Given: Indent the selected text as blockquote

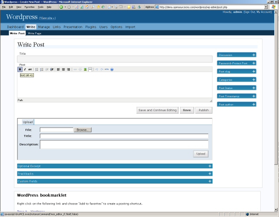Looking at the screenshot, I should pos(52,69).
